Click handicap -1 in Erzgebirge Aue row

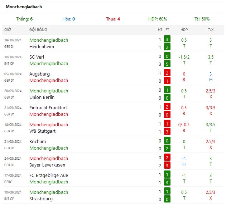[x=184, y=176]
